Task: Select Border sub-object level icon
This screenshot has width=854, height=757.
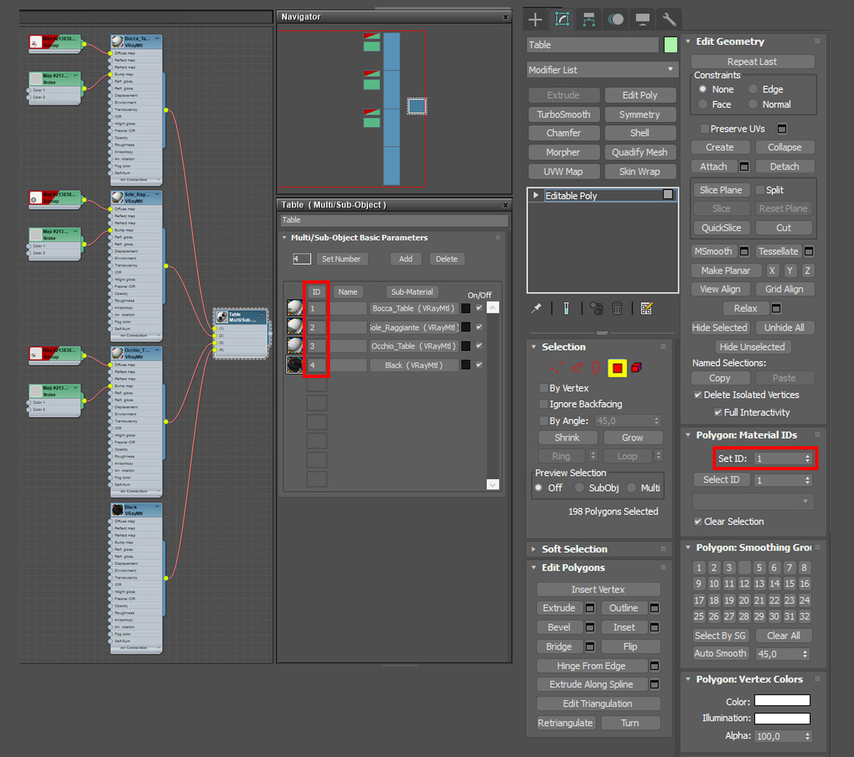Action: click(x=596, y=368)
